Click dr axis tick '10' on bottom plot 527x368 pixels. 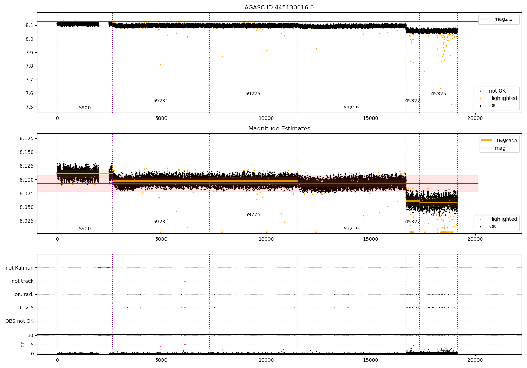(31, 335)
